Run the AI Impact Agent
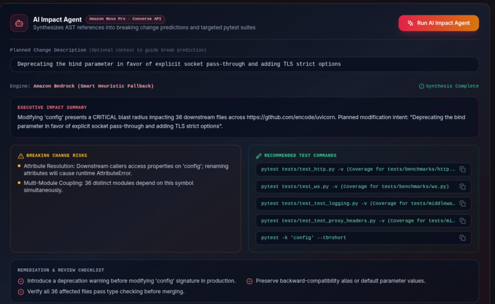This screenshot has width=495, height=304. tap(438, 23)
